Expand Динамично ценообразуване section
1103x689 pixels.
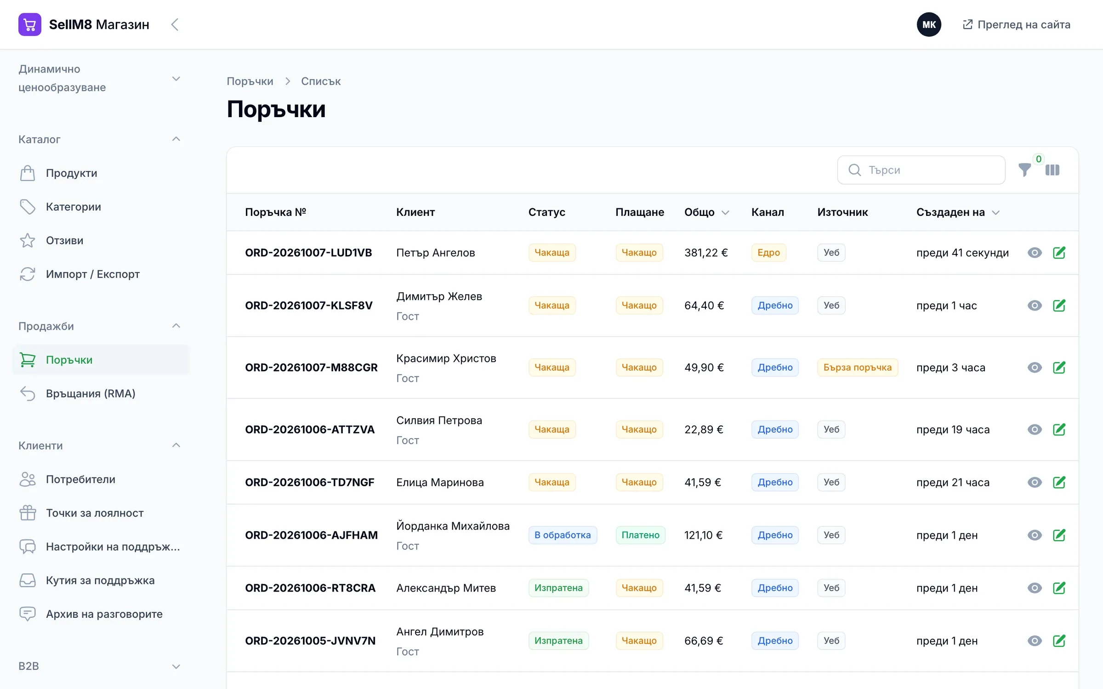click(x=176, y=79)
